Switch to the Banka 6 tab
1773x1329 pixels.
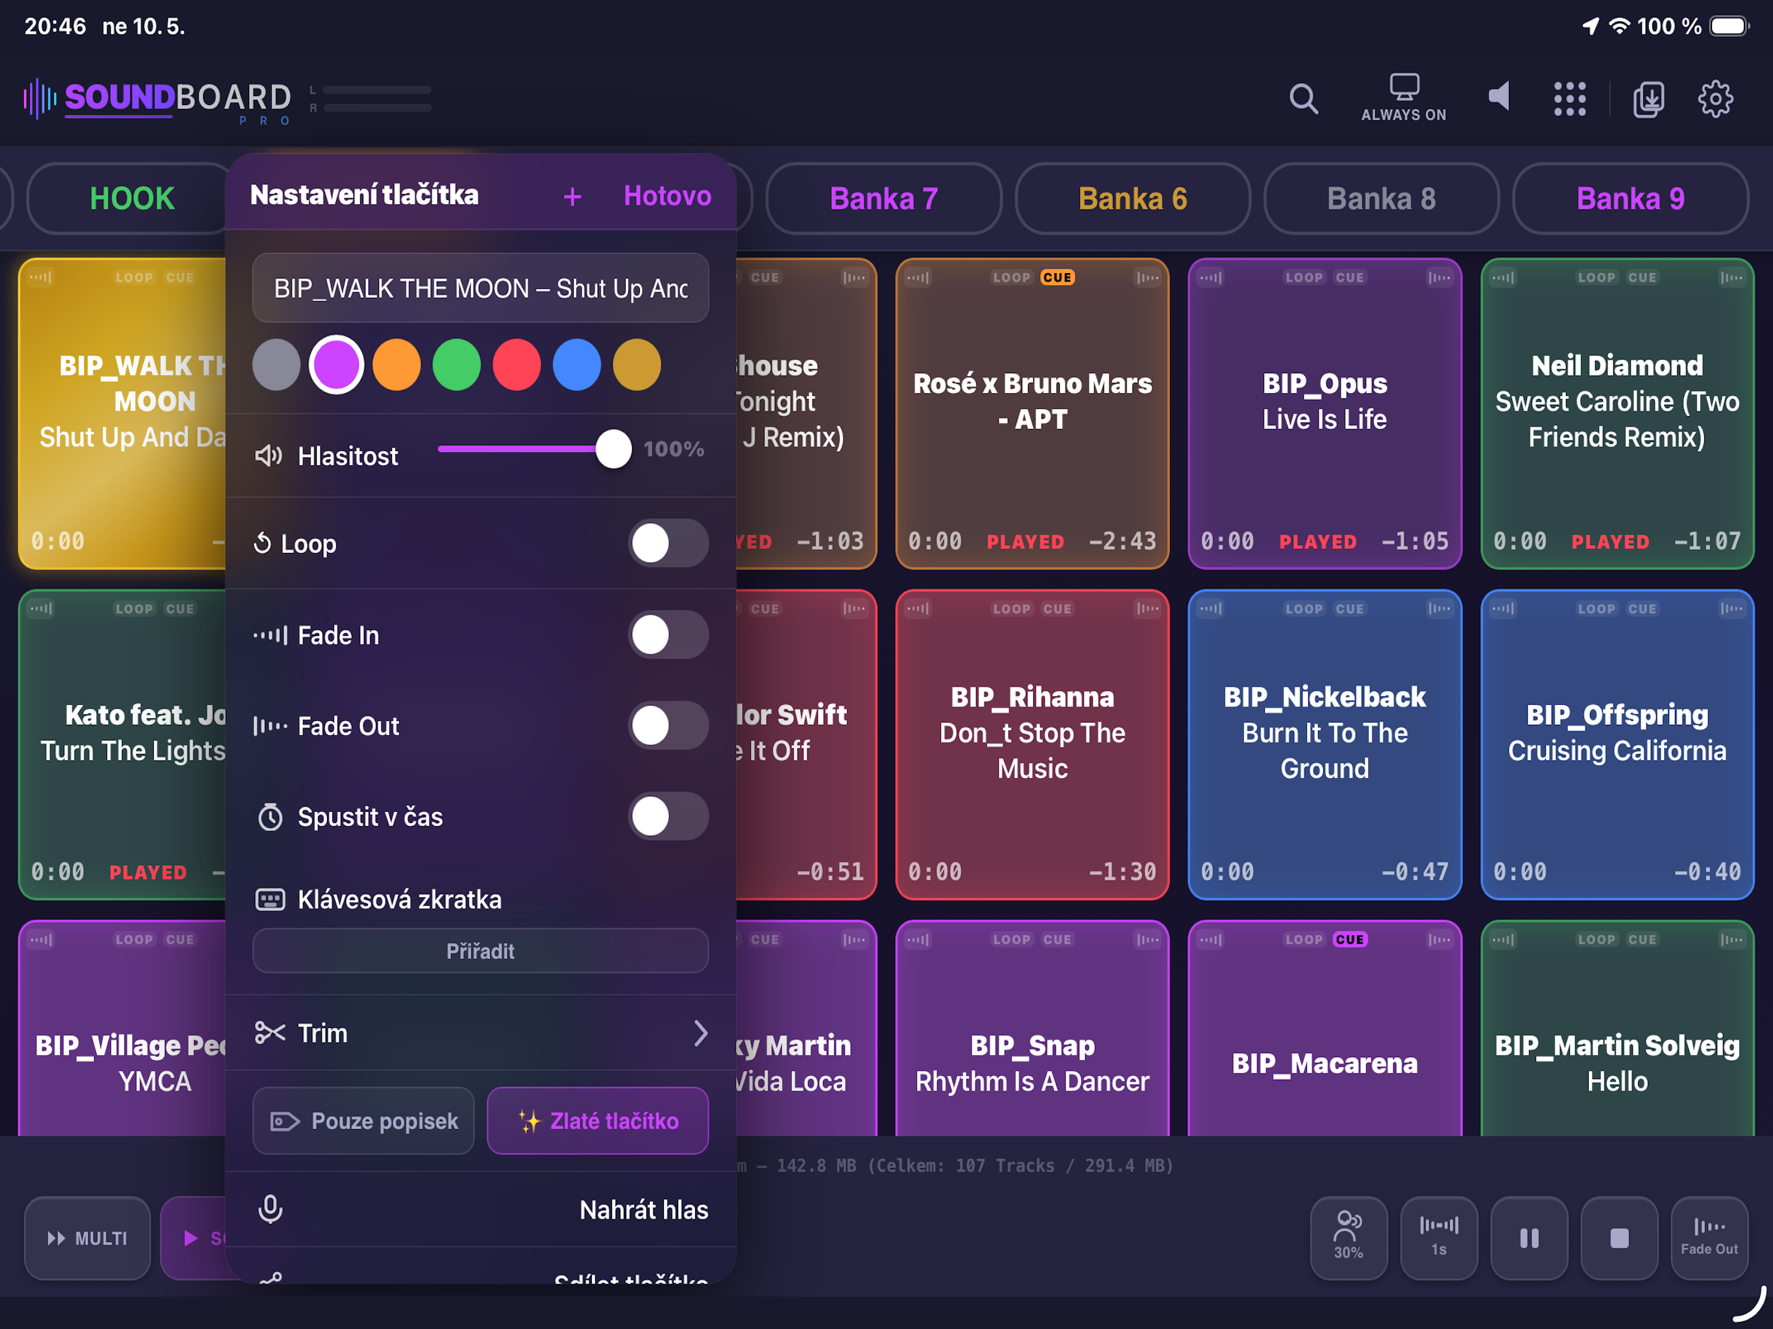[x=1132, y=198]
